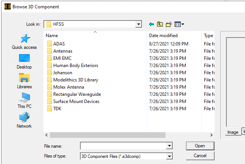Click the ADAS folder name
The height and width of the screenshot is (164, 245).
coord(59,44)
